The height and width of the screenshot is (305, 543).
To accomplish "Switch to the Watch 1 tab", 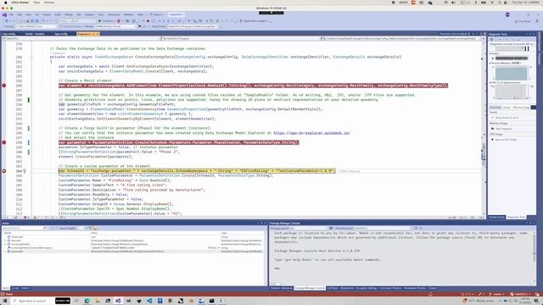I will tap(25, 288).
